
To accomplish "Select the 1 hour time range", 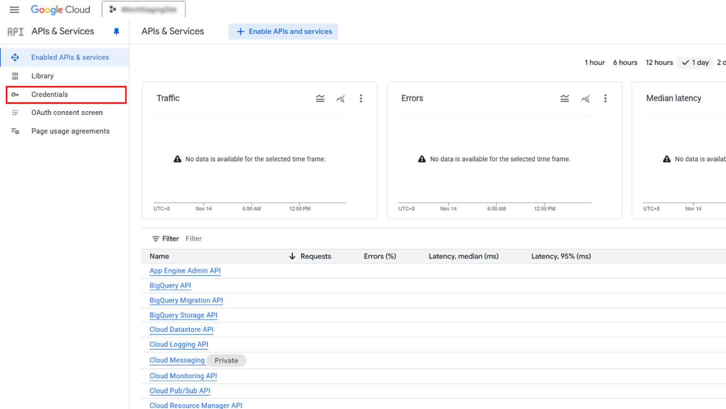I will click(594, 63).
